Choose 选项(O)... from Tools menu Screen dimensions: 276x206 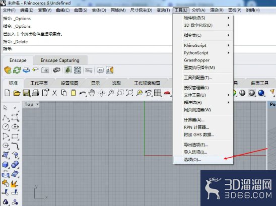point(203,160)
